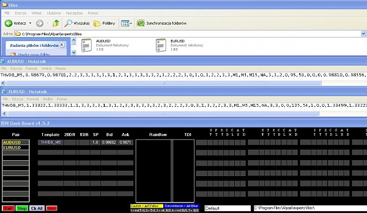Open Edycja menu in AUDUSD Notatnik
This screenshot has height=213, width=367.
(16, 69)
